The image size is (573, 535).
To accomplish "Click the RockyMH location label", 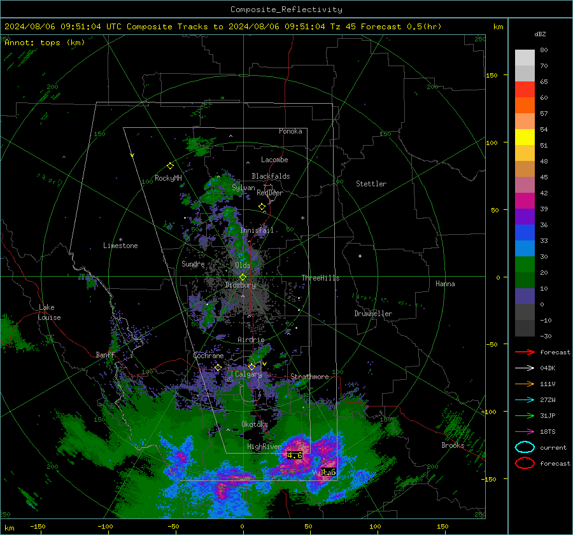I will pyautogui.click(x=168, y=178).
